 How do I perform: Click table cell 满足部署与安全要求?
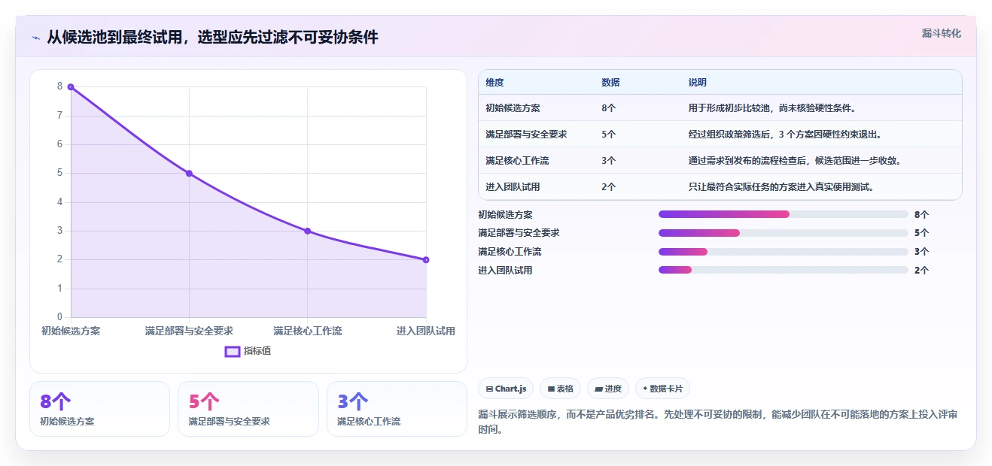coord(526,135)
